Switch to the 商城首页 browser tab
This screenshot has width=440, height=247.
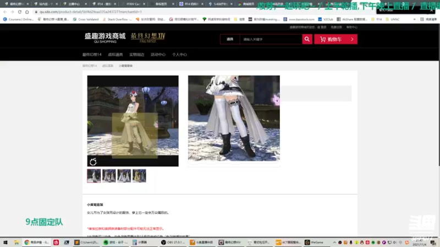click(x=248, y=4)
